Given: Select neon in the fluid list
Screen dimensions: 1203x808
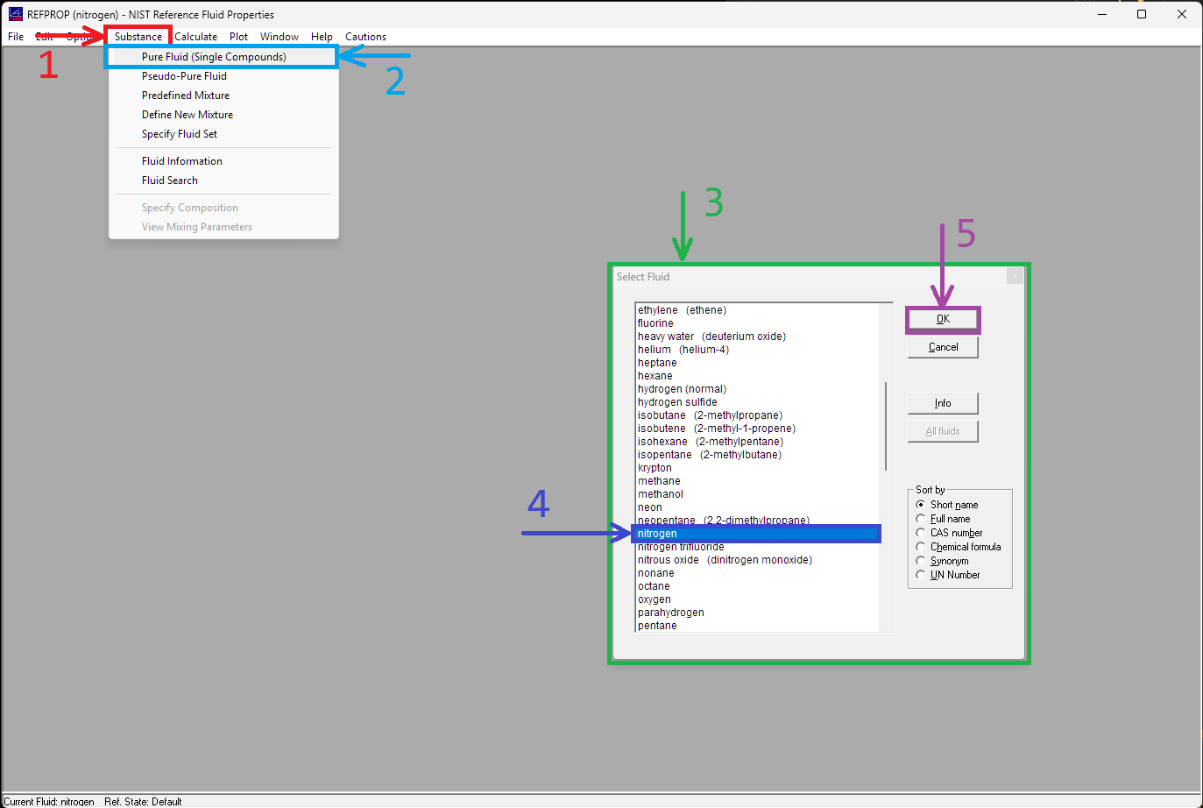Looking at the screenshot, I should coord(757,507).
